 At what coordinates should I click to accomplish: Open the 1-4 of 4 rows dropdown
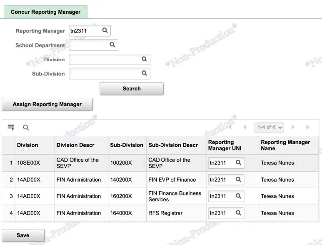pos(269,127)
